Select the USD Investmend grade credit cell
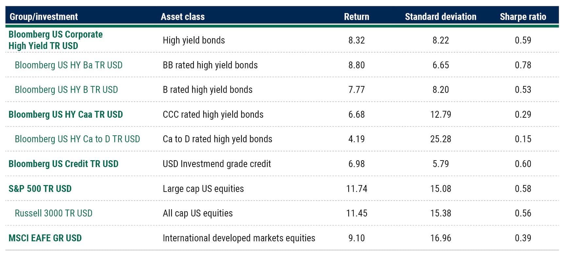Image resolution: width=565 pixels, height=256 pixels. pos(217,164)
